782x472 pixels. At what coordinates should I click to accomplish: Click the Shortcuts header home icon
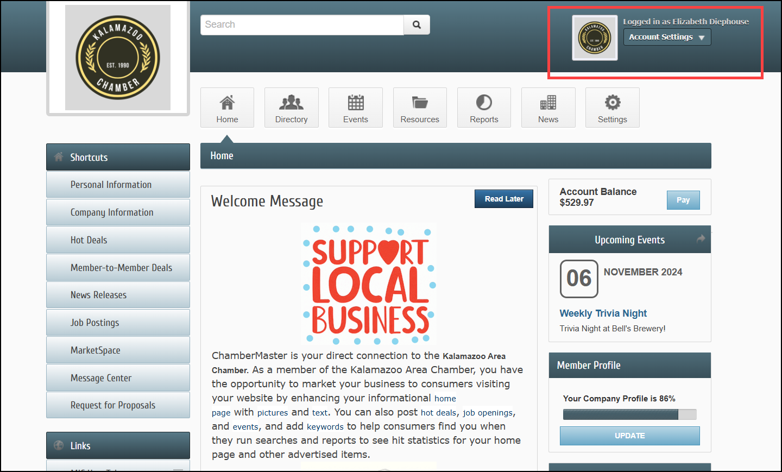59,157
